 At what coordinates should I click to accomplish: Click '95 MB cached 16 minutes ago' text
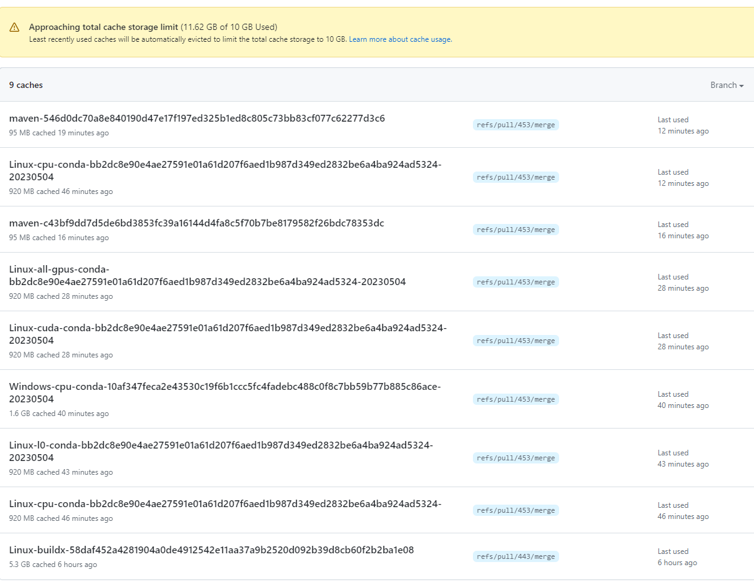pyautogui.click(x=59, y=238)
